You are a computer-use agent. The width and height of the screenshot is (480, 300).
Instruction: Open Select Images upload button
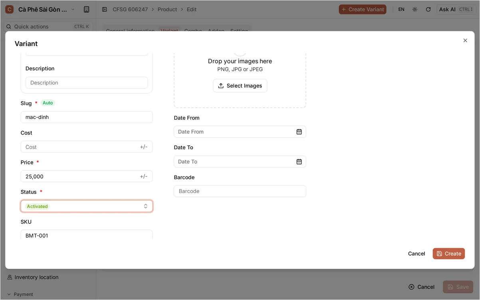click(x=240, y=86)
